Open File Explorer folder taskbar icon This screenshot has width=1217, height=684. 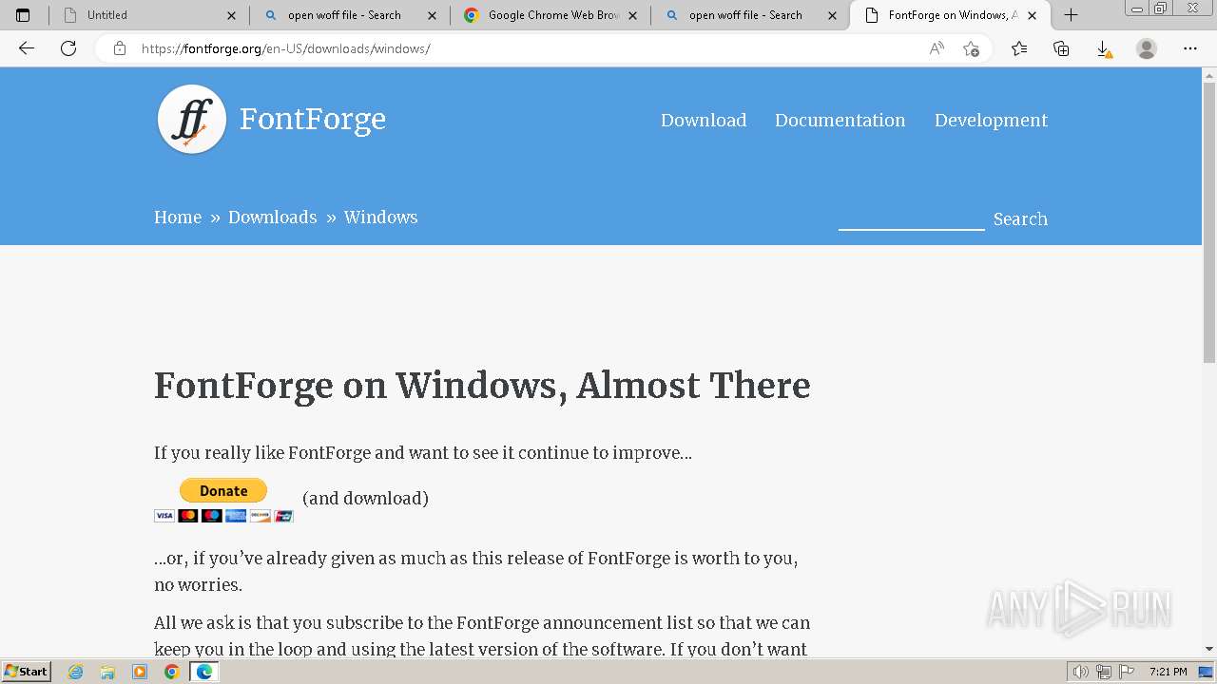(107, 672)
